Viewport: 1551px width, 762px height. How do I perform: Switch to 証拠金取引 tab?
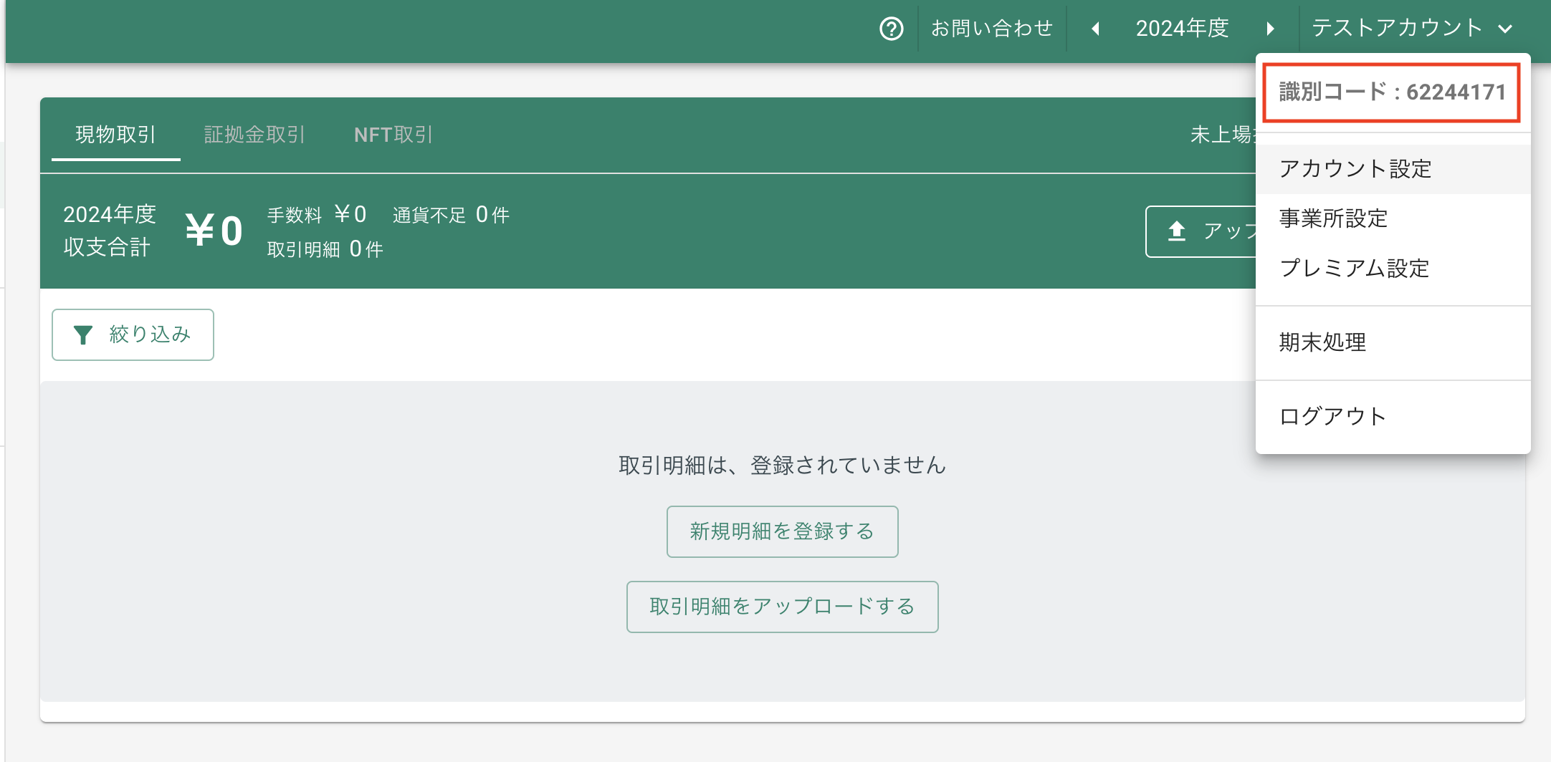point(254,135)
